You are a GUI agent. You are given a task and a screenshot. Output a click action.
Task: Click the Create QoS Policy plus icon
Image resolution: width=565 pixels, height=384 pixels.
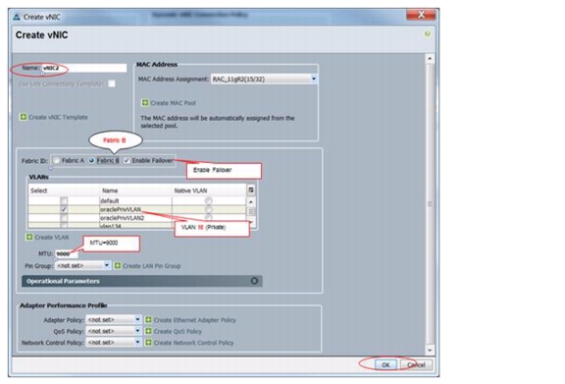pos(148,331)
